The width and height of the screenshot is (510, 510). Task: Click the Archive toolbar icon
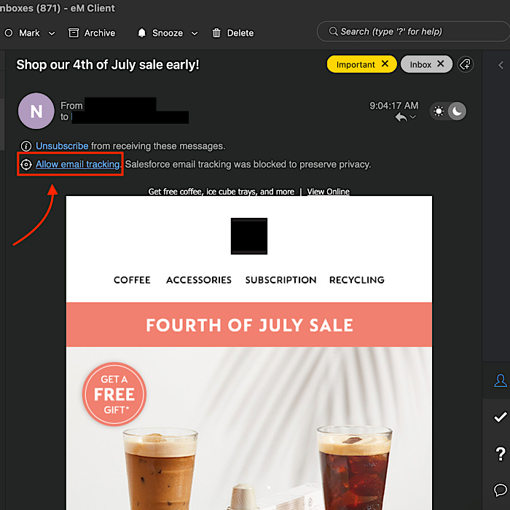(x=74, y=33)
